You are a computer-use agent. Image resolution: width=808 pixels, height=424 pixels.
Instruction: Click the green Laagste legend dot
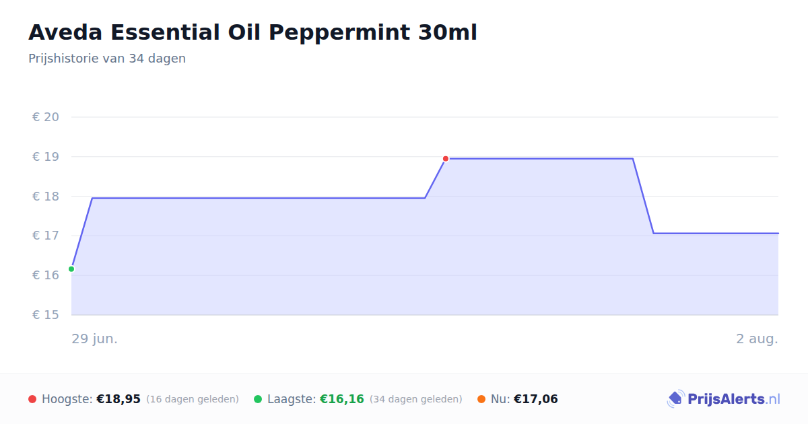[x=258, y=399]
